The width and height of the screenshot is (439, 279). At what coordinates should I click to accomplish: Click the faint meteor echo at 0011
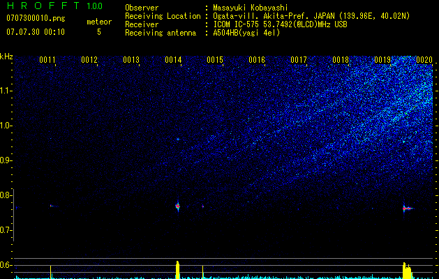click(52, 206)
